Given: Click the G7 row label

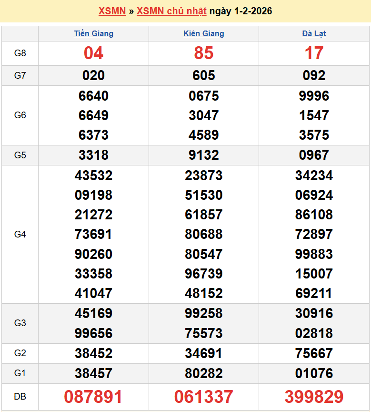Looking at the screenshot, I should pyautogui.click(x=20, y=75).
